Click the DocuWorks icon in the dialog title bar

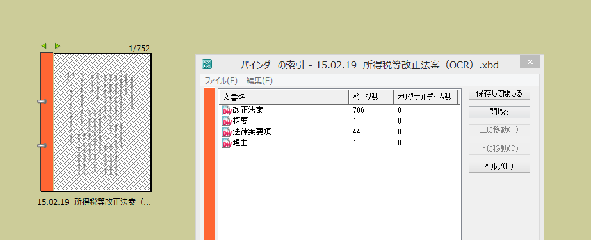click(207, 64)
